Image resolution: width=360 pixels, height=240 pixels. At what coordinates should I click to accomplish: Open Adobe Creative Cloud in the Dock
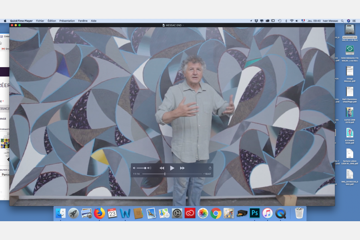tap(190, 213)
